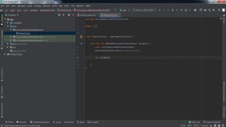This screenshot has width=226, height=127.
Task: Click the Sync Project with Gradle icon
Action: coord(205,10)
